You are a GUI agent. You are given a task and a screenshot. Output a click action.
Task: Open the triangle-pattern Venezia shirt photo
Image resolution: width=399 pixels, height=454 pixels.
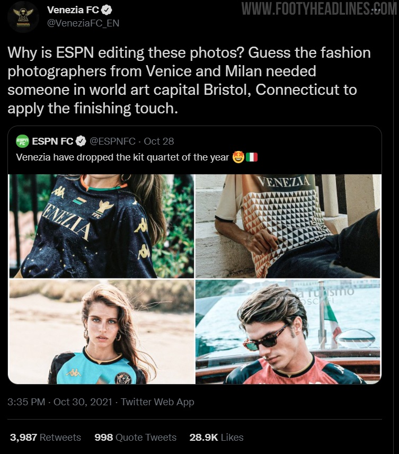(288, 226)
